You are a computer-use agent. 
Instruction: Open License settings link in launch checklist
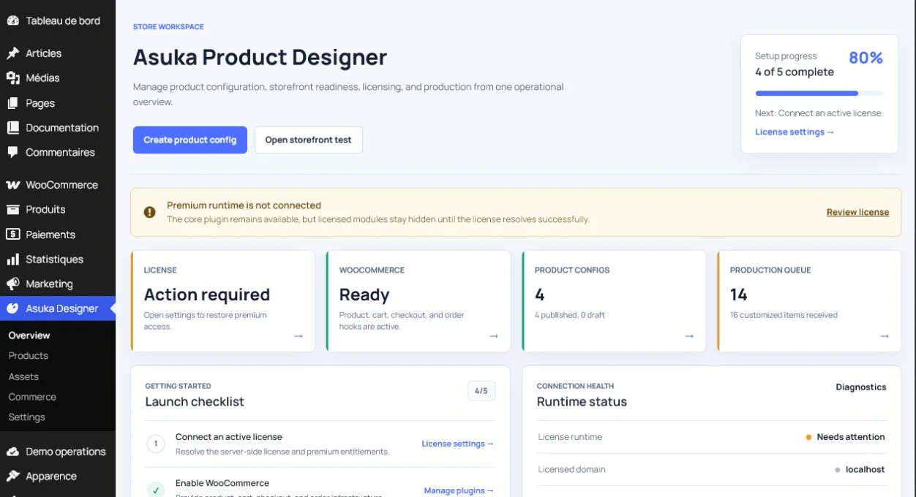pos(458,444)
